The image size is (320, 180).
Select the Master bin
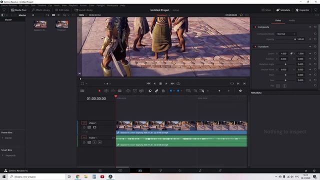click(8, 20)
